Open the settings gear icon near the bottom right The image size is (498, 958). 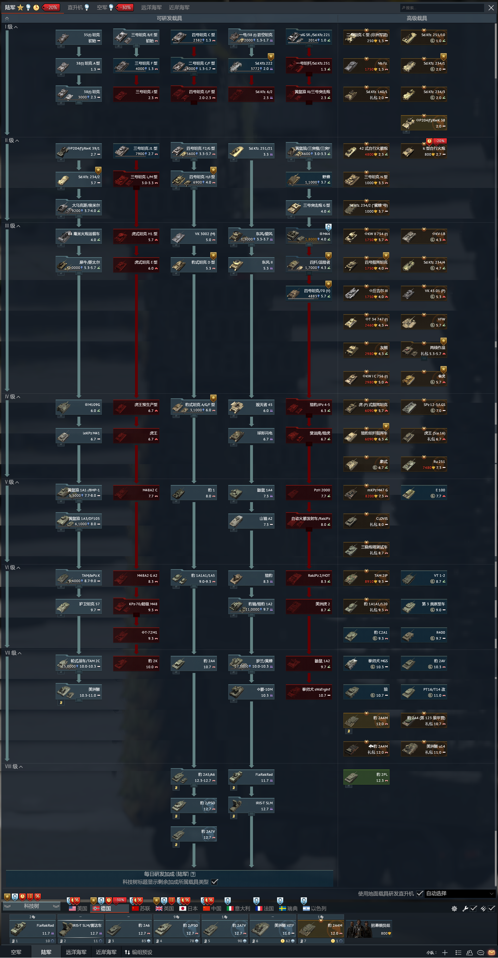[x=454, y=909]
